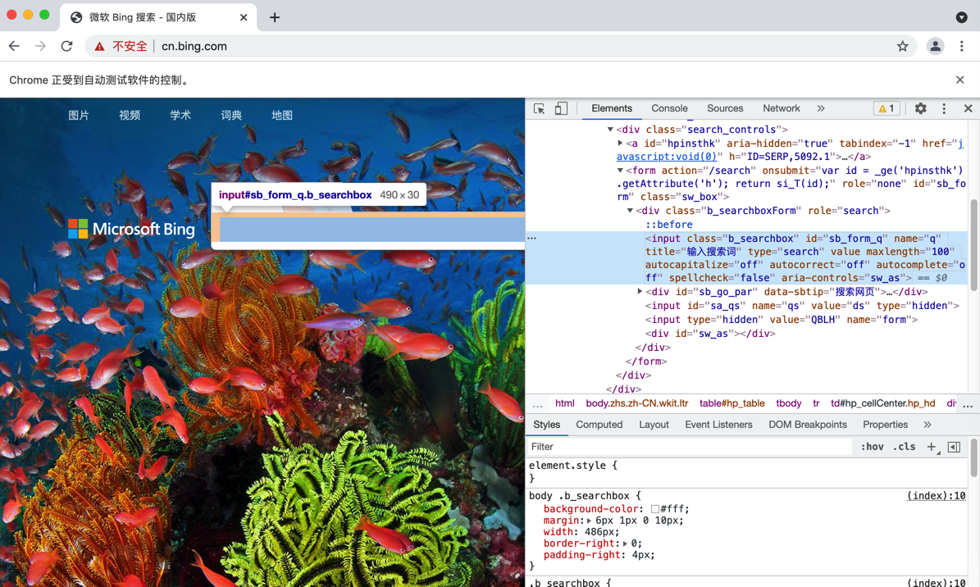Reload the page
980x587 pixels.
(67, 46)
